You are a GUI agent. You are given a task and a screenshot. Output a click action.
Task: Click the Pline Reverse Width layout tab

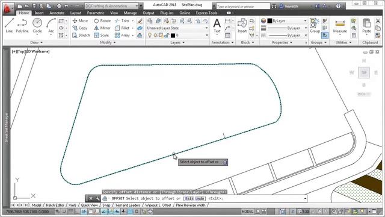pos(191,205)
